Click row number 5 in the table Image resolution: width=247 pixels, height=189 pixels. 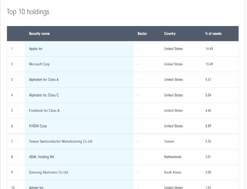coord(12,110)
